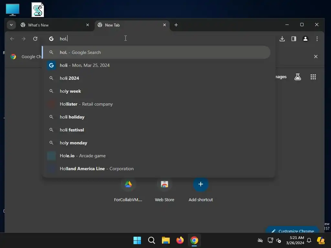Reload the current page
This screenshot has width=331, height=248.
point(35,39)
